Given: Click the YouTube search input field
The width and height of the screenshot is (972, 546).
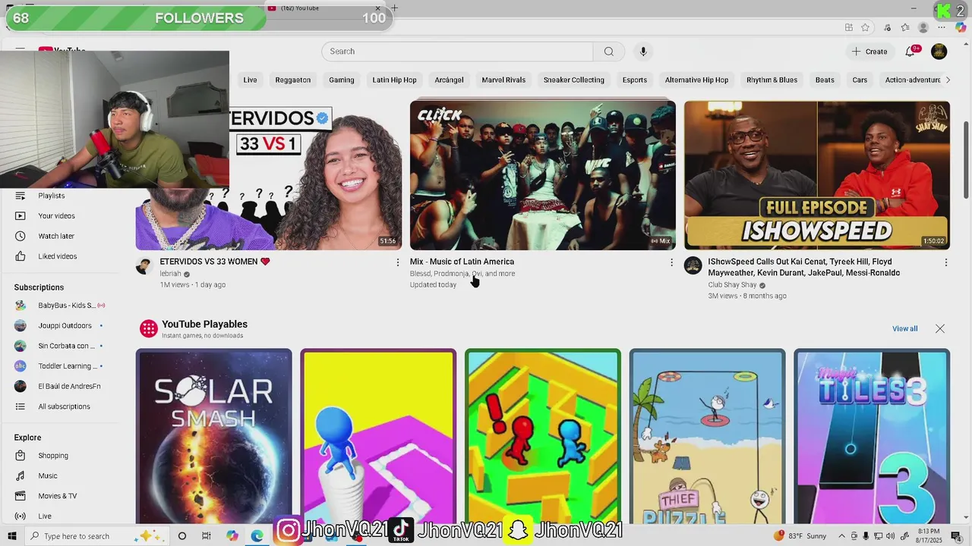Looking at the screenshot, I should pyautogui.click(x=457, y=52).
